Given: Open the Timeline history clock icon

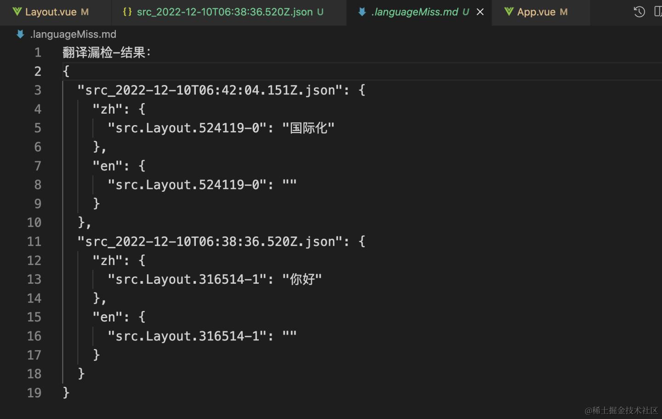Looking at the screenshot, I should coord(639,12).
